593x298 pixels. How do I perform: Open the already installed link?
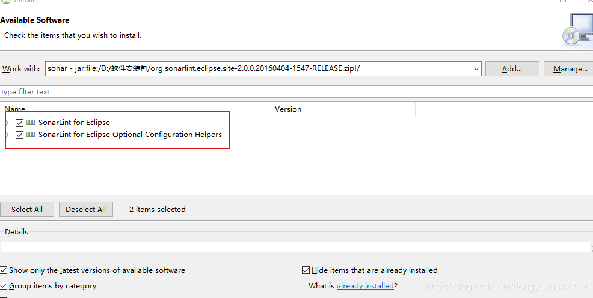point(365,286)
